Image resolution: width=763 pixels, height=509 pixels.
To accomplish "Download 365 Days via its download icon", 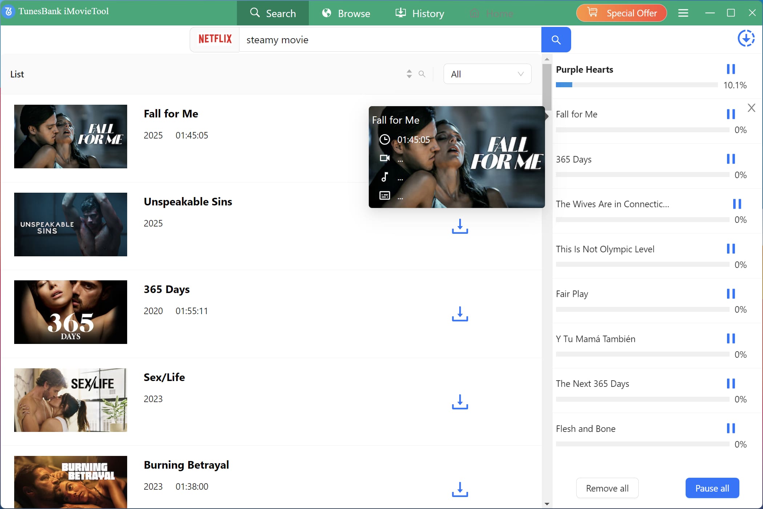I will tap(460, 314).
